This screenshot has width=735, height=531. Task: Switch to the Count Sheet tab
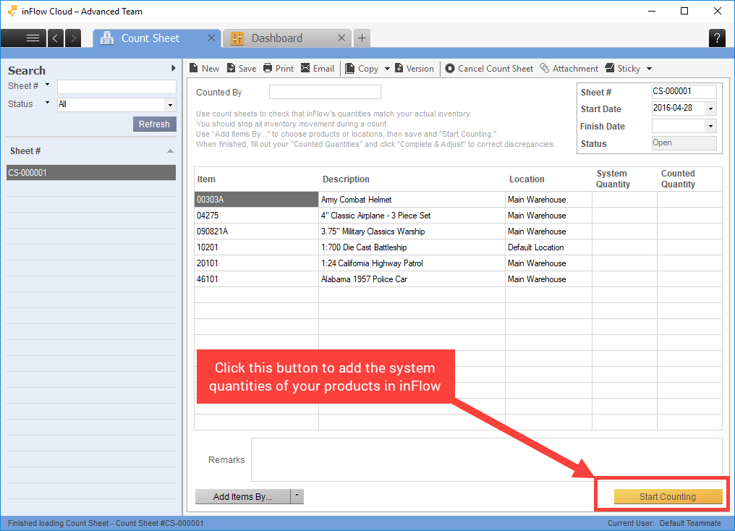click(151, 38)
